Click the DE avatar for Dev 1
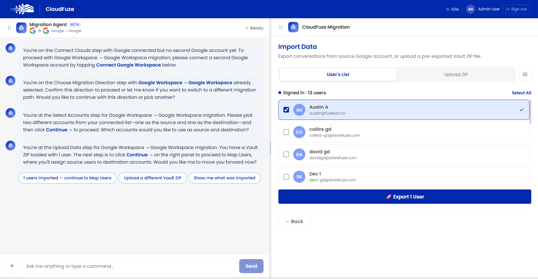This screenshot has height=279, width=538. pyautogui.click(x=299, y=177)
